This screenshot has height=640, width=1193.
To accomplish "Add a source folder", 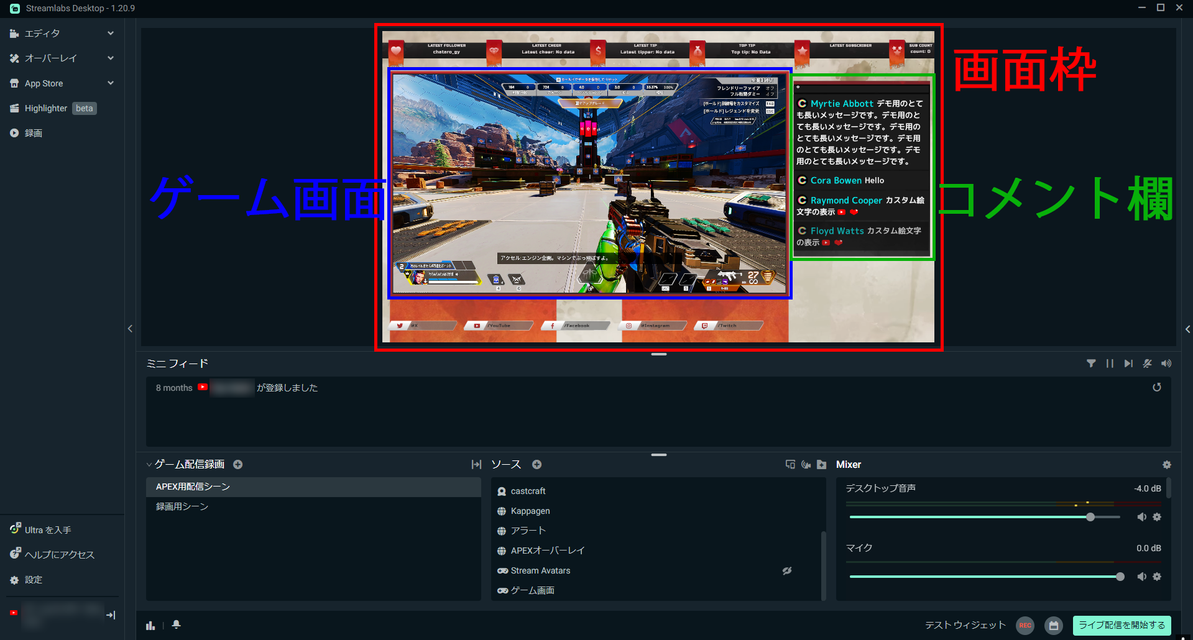I will [822, 464].
